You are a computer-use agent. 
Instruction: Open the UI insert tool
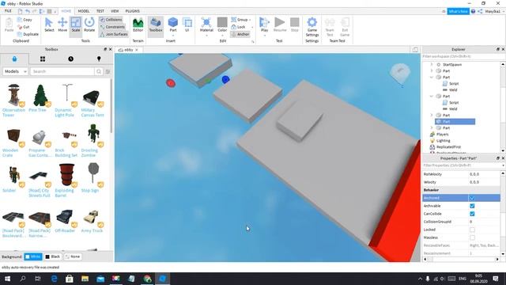(187, 25)
